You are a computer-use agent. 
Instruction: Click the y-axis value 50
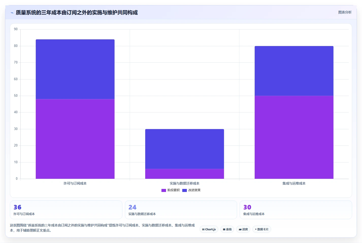(16, 96)
